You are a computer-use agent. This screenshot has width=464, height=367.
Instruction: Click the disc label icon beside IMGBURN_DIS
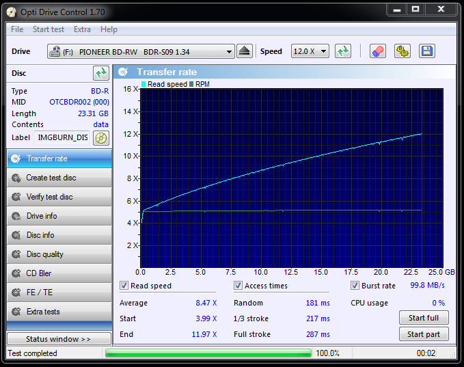pos(101,138)
